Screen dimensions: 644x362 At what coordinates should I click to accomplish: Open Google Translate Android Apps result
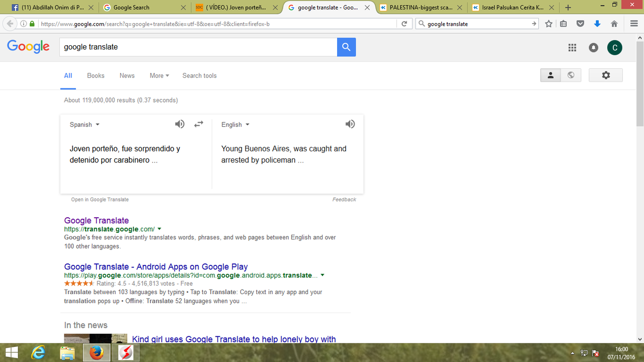click(156, 266)
